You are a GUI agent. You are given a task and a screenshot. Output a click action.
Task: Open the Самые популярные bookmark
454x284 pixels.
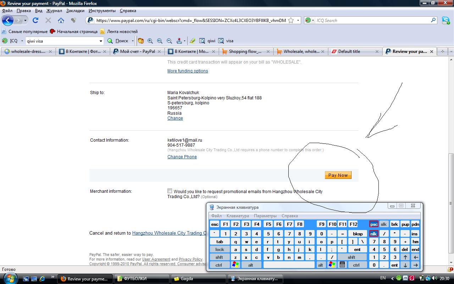point(24,32)
